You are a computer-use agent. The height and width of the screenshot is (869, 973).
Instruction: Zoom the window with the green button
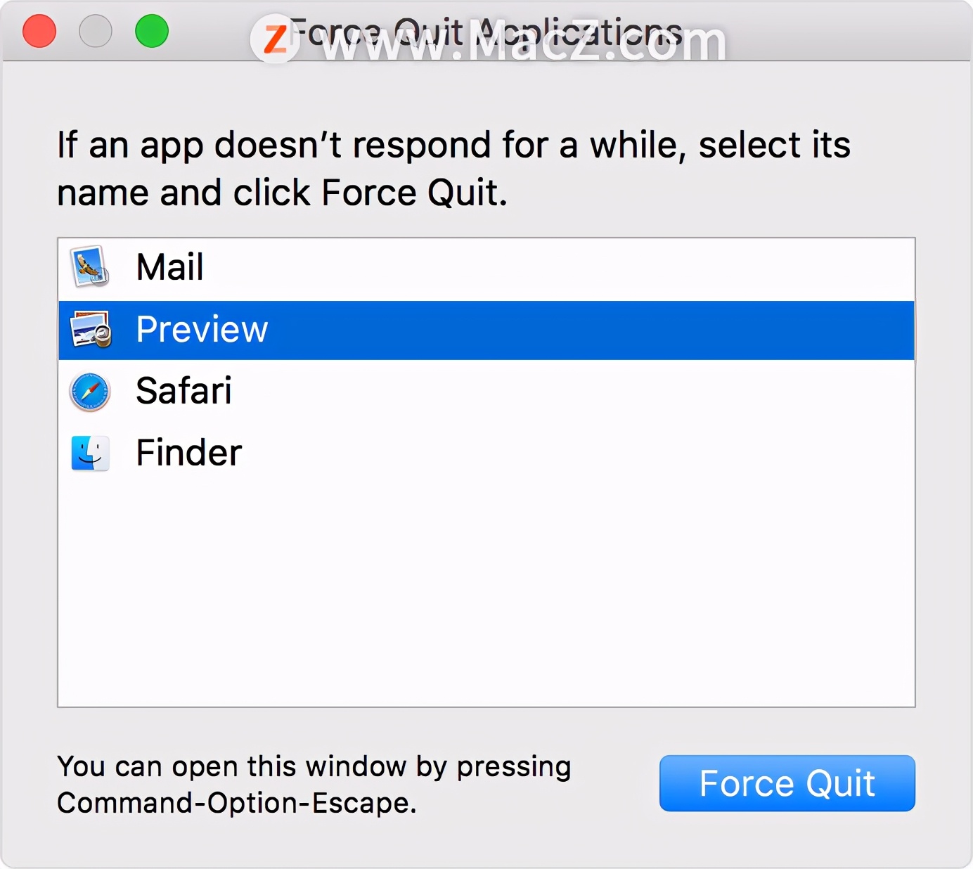click(x=152, y=31)
